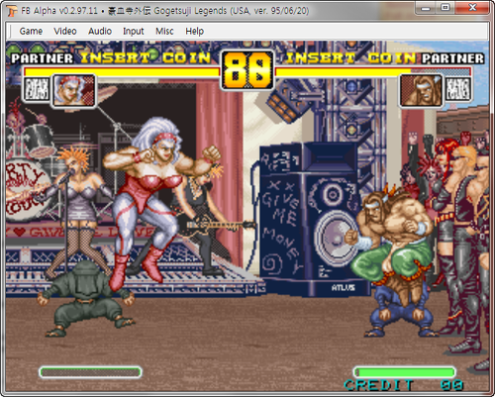Click the left bottom power gauge
495x397 pixels.
pos(90,372)
